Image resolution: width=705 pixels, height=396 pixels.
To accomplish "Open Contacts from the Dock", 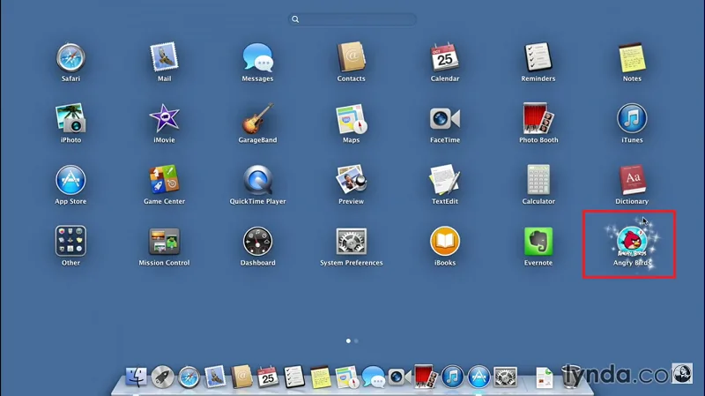I will [x=241, y=377].
